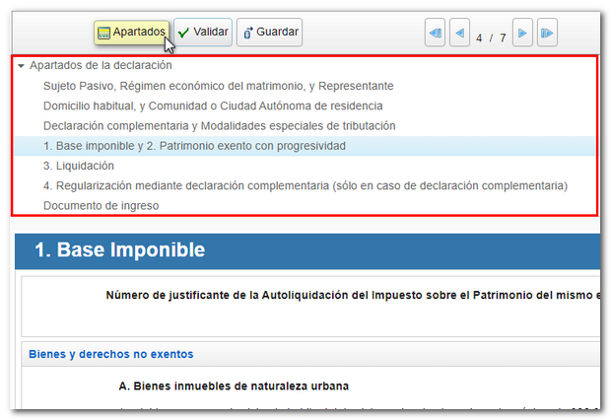The image size is (611, 420).
Task: Open Declaración complementaria y Modalidades especiales
Action: click(219, 126)
